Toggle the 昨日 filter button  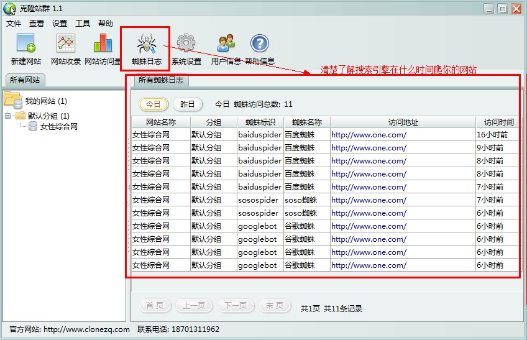pos(188,104)
